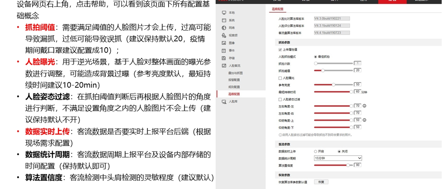Uncheck the 上传属性值 checkbox
This screenshot has height=189, width=445.
[281, 50]
